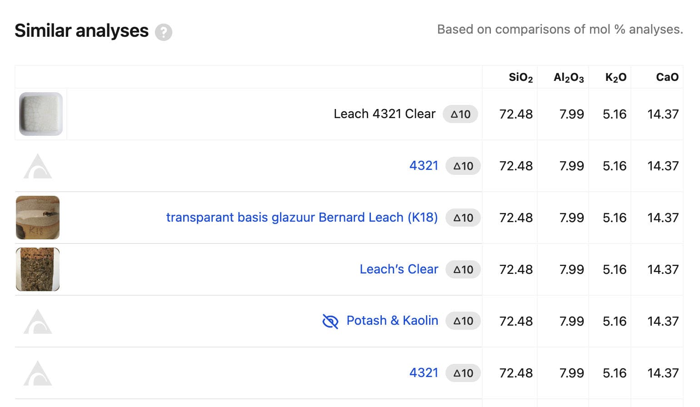Image resolution: width=700 pixels, height=407 pixels.
Task: Click the K18 test tile thumbnail
Action: (38, 218)
